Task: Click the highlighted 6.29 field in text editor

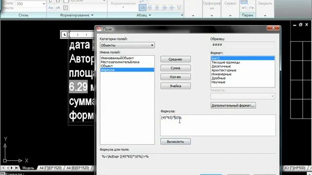Action: coord(78,87)
